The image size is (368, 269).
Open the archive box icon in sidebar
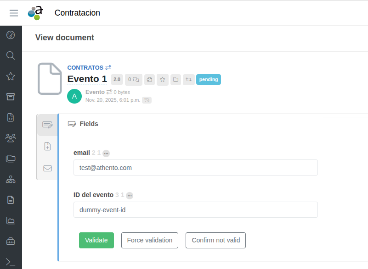[11, 97]
